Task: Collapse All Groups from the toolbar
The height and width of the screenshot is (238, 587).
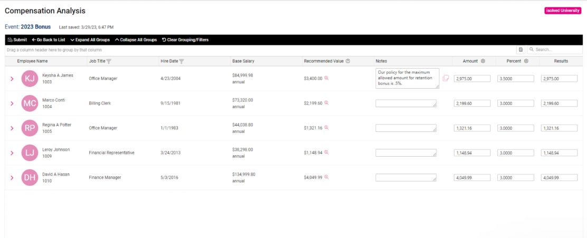Action: point(136,40)
